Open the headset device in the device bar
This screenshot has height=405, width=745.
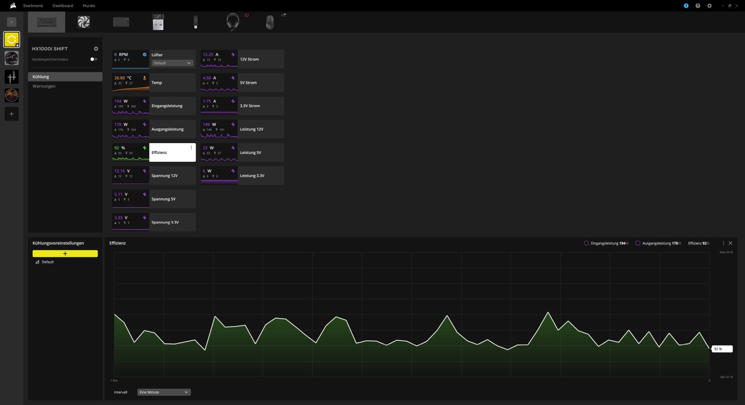coord(232,22)
